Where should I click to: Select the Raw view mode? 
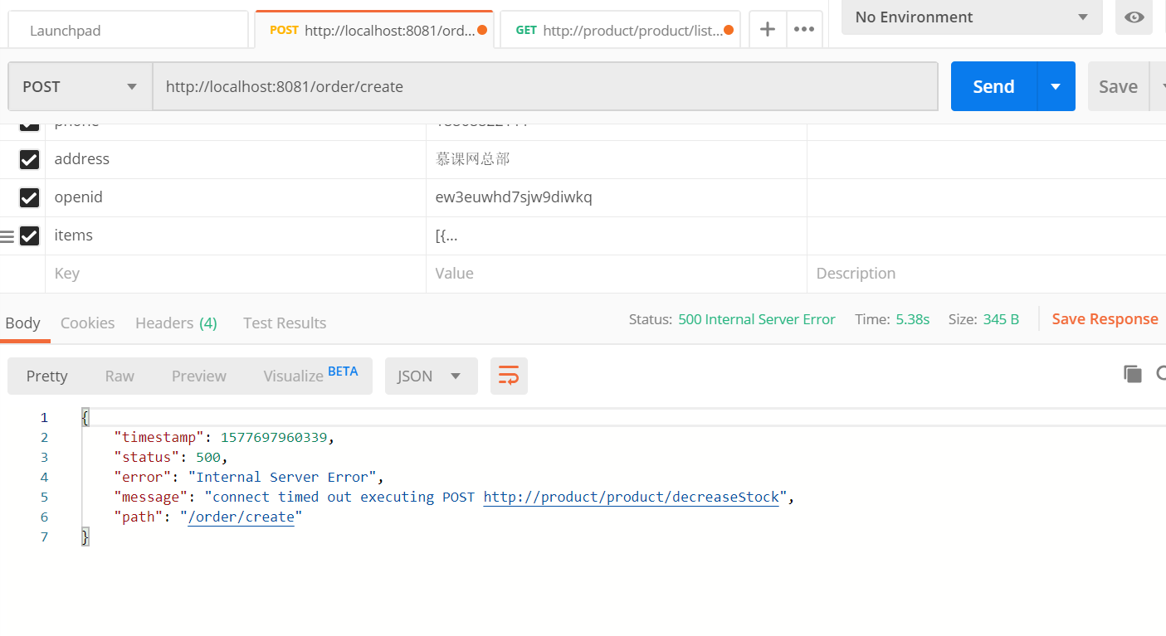pyautogui.click(x=120, y=376)
